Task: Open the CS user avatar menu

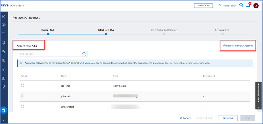Action: pyautogui.click(x=256, y=6)
